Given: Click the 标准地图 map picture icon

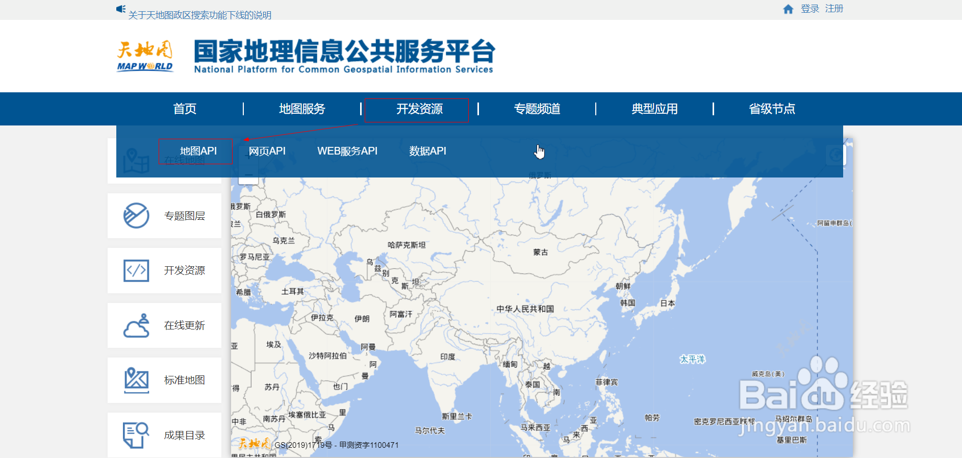Looking at the screenshot, I should 136,380.
